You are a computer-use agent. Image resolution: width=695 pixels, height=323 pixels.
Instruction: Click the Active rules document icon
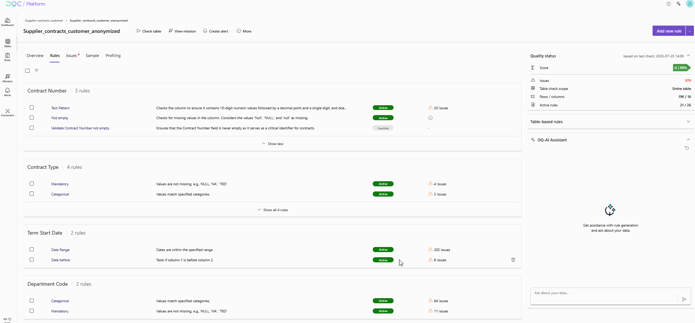[x=533, y=105]
